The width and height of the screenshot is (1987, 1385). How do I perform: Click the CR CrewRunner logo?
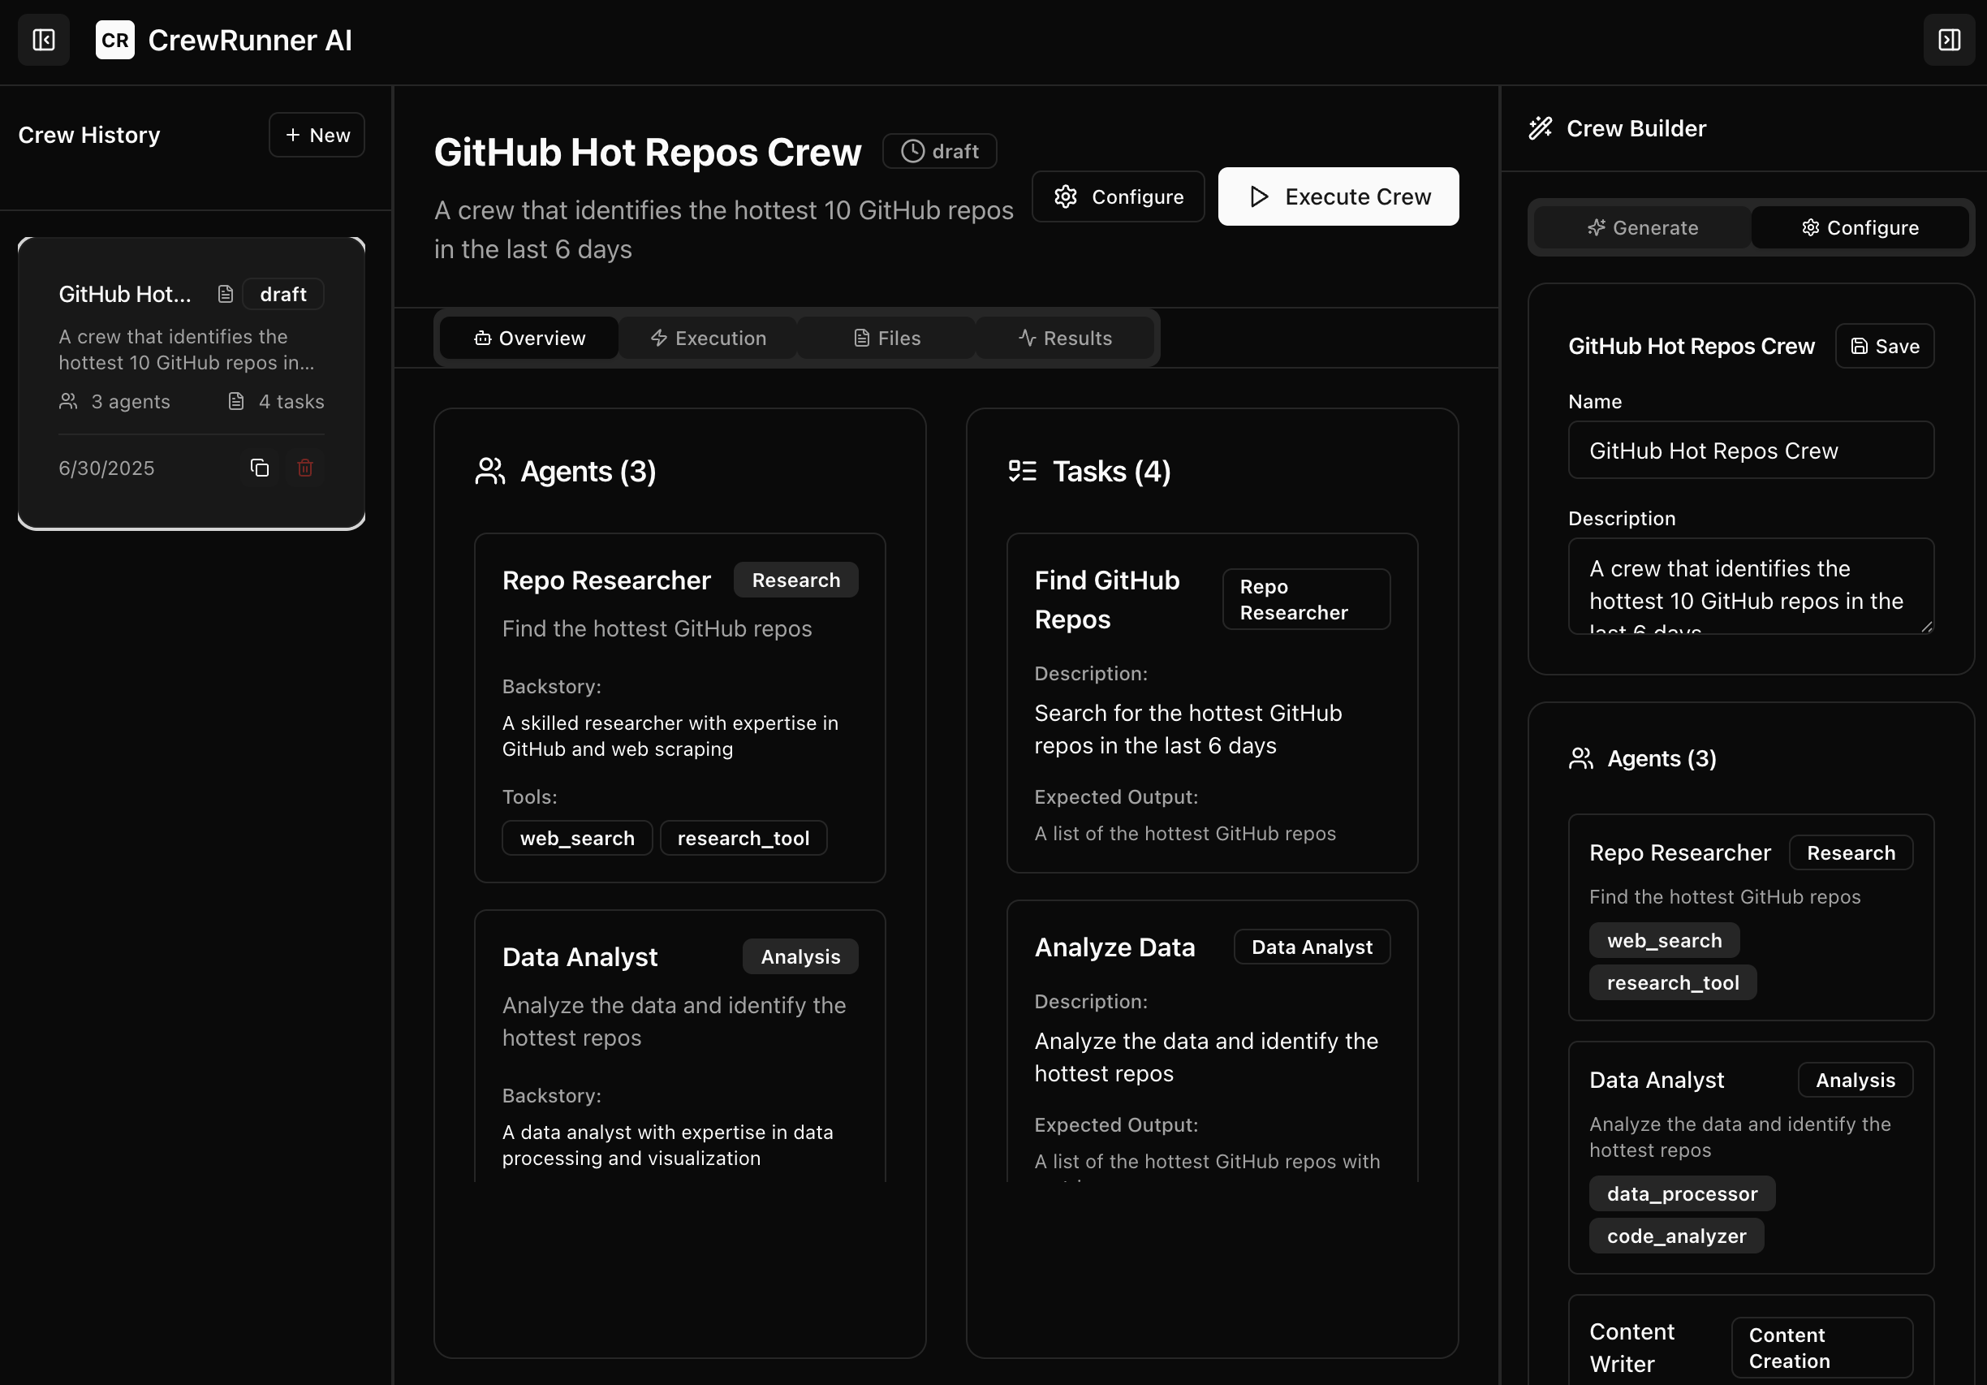coord(114,40)
